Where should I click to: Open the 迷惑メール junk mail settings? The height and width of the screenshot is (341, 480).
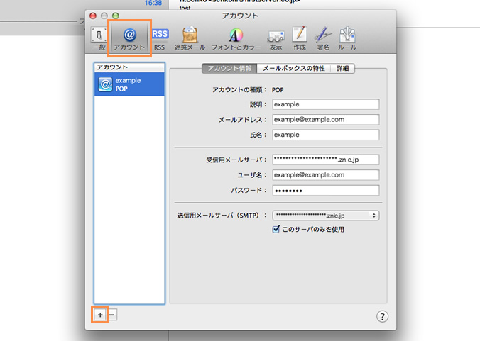[190, 38]
